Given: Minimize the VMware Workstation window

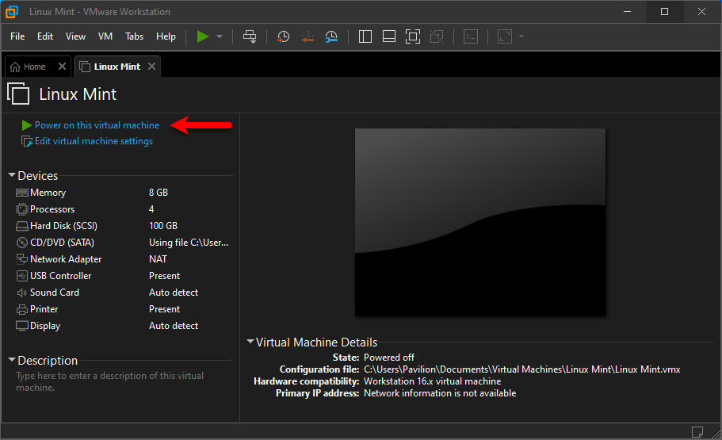Looking at the screenshot, I should [627, 12].
